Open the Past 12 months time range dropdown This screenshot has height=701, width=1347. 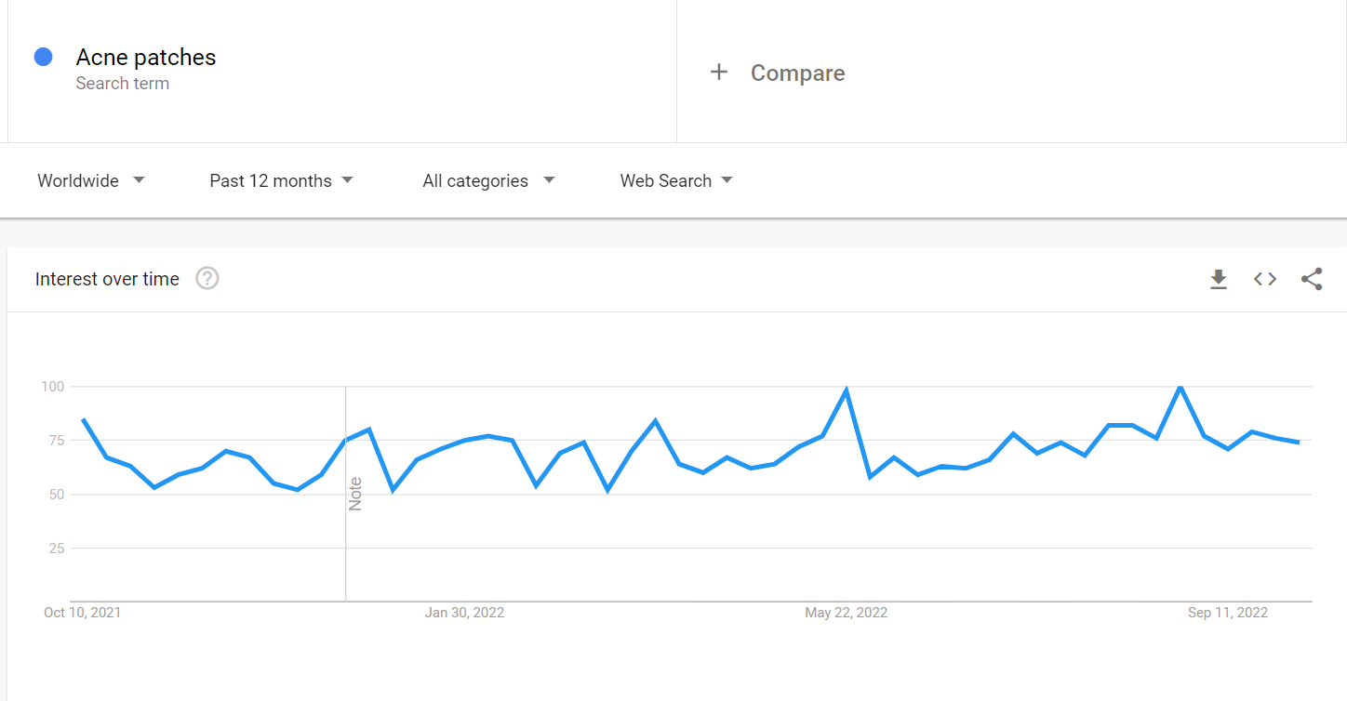(x=281, y=180)
